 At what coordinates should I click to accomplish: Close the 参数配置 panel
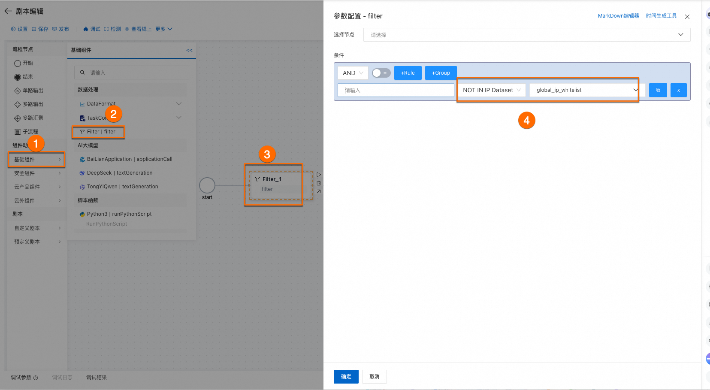pyautogui.click(x=687, y=17)
